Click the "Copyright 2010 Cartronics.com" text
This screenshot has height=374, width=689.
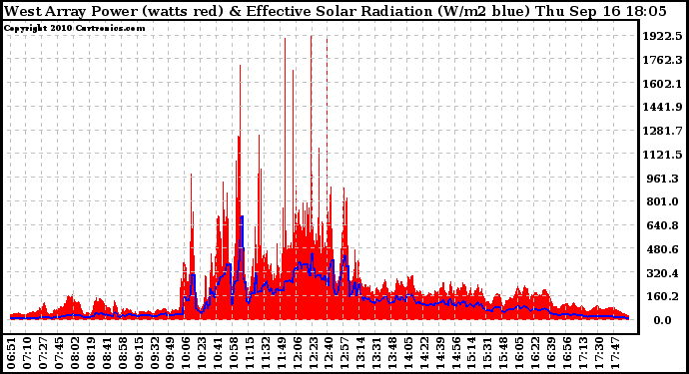tap(74, 28)
